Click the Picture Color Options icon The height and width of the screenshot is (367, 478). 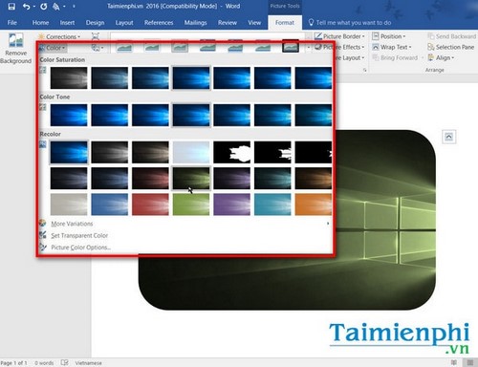43,247
